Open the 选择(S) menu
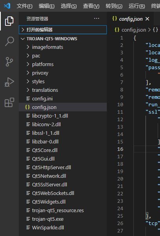The image size is (160, 236). [69, 6]
